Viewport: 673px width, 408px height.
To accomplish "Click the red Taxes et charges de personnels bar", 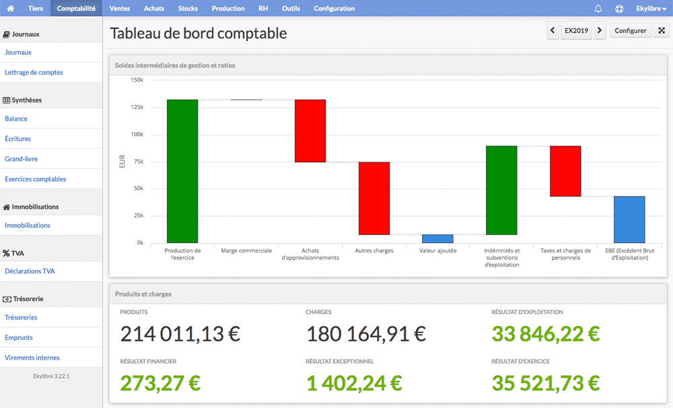I will tap(565, 171).
